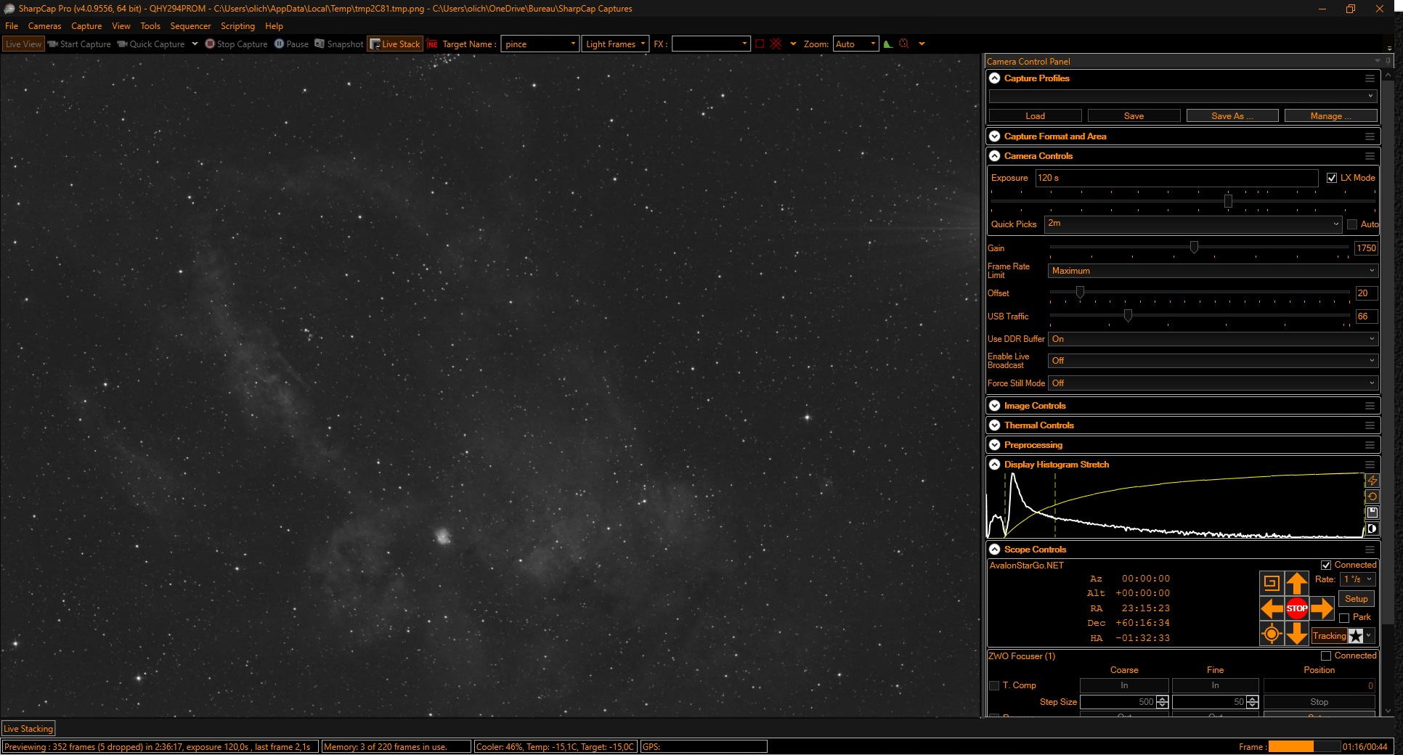Open the Cameras menu
The image size is (1403, 755).
45,26
